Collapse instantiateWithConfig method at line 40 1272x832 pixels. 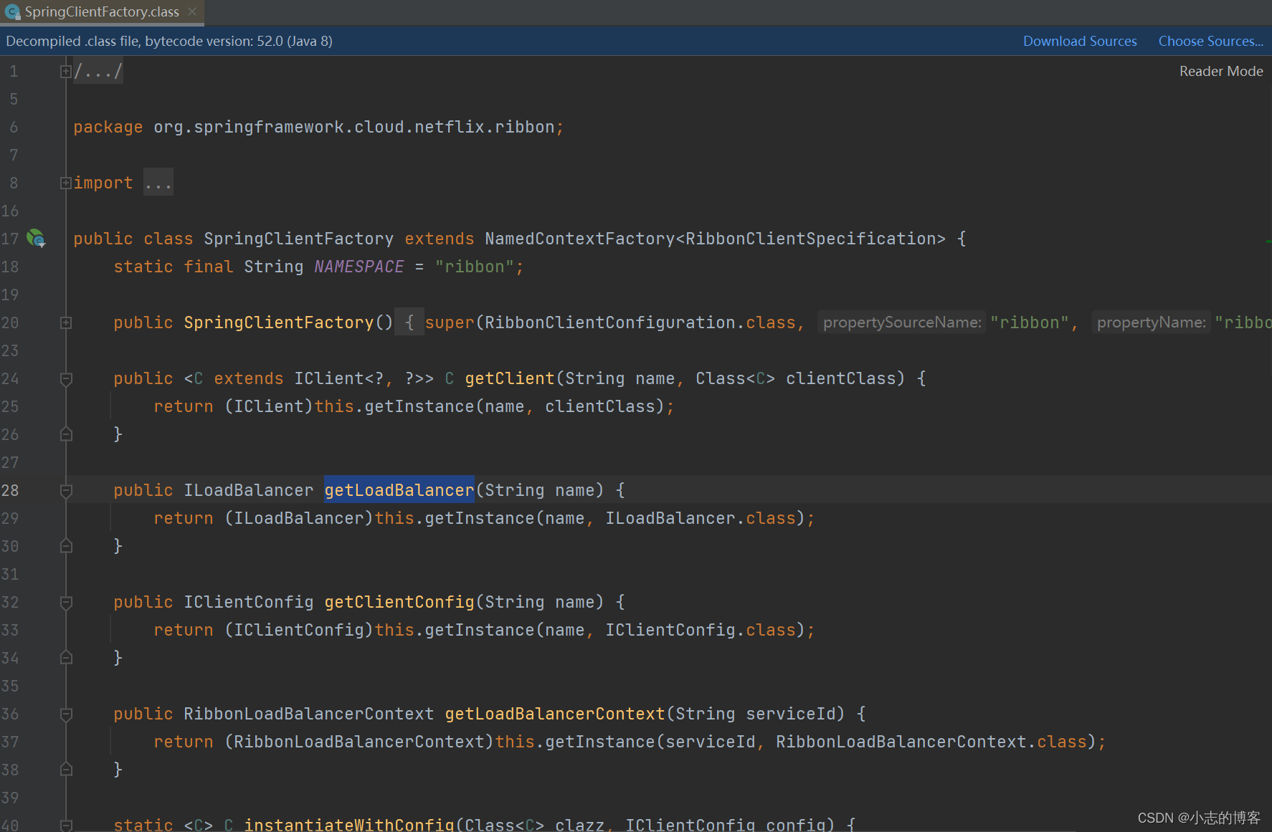click(x=66, y=825)
